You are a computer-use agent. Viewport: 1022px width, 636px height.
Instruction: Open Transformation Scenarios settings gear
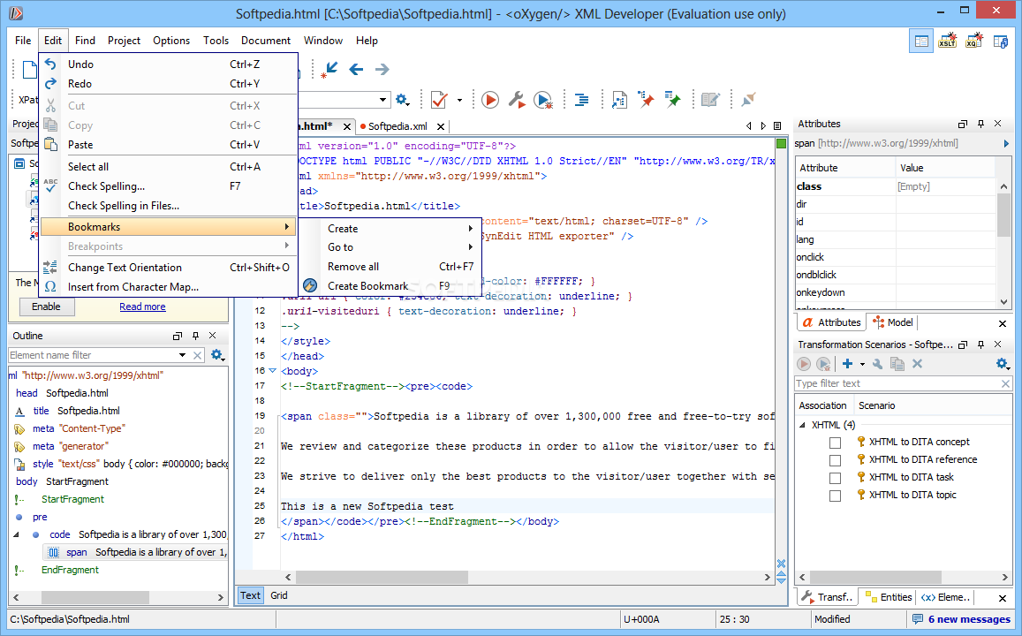click(1003, 364)
